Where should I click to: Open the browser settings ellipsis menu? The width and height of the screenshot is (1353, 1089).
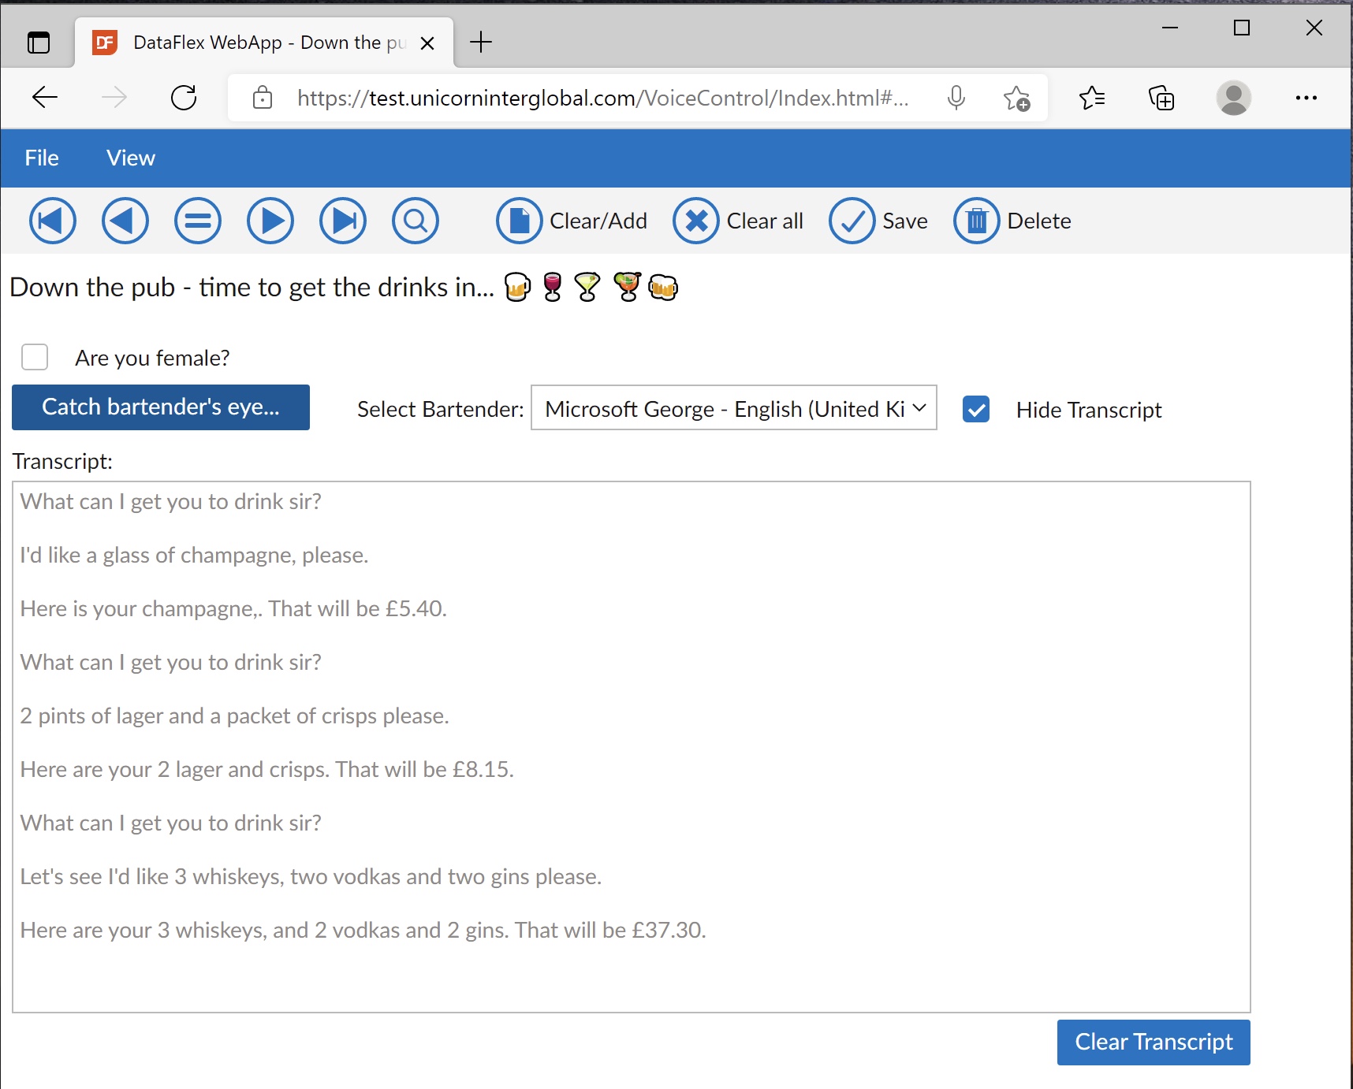tap(1307, 98)
